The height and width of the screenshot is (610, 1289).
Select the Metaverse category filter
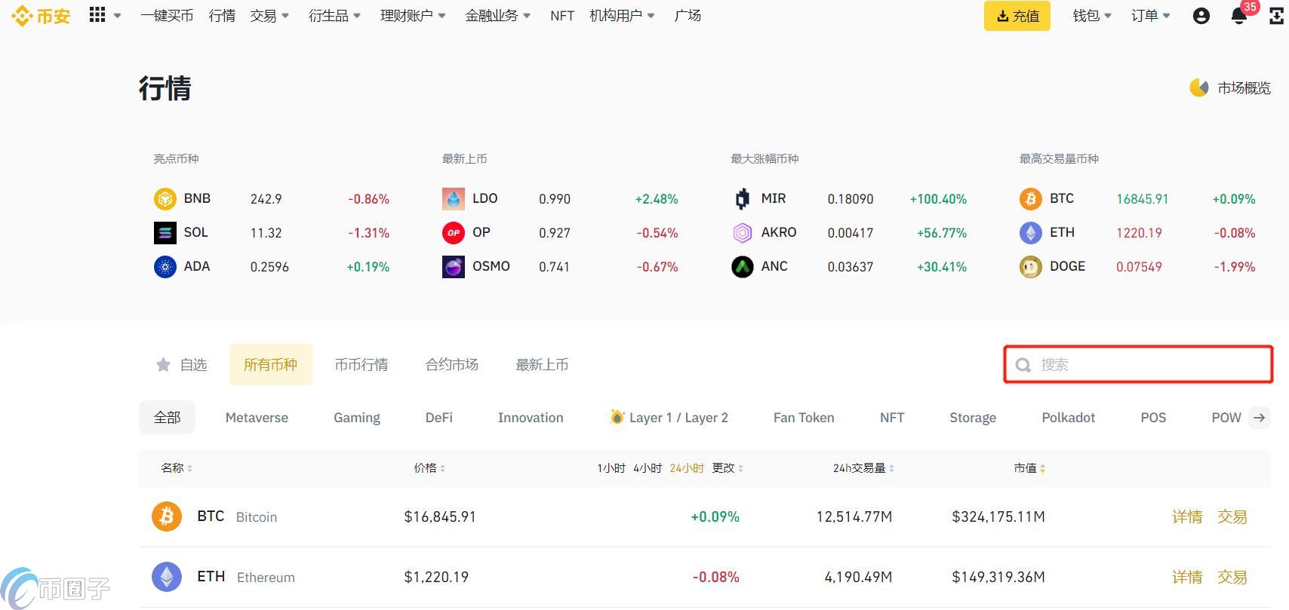(257, 418)
